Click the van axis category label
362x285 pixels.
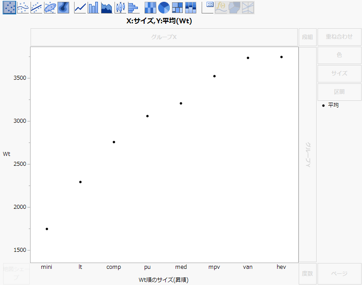(x=248, y=267)
